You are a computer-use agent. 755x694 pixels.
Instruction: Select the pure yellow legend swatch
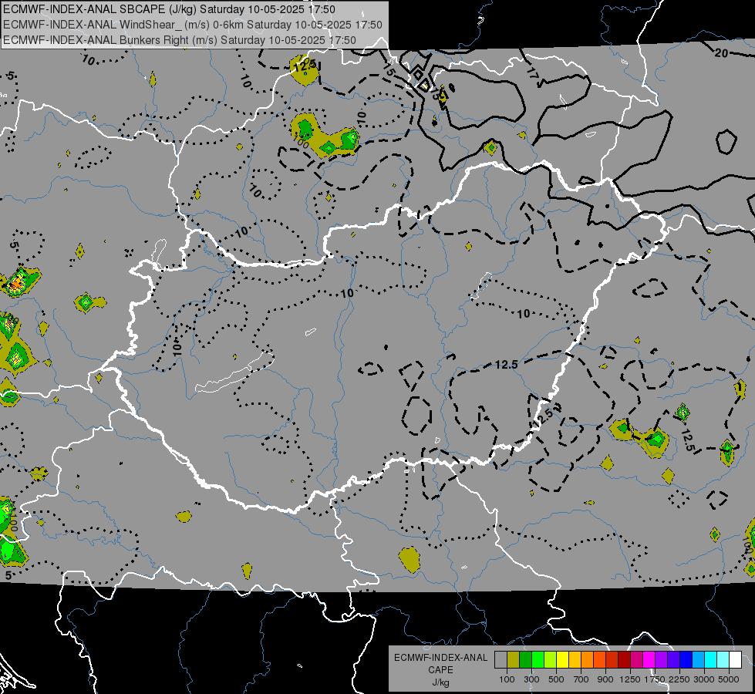(562, 660)
